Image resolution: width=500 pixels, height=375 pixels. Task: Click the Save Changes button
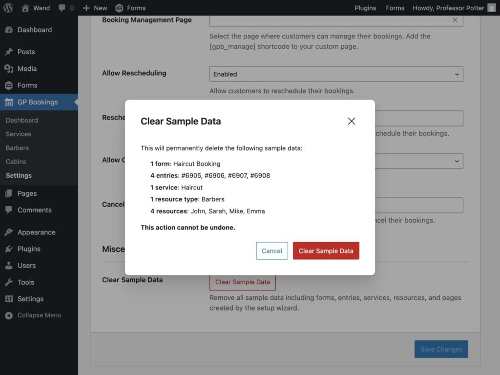point(441,349)
